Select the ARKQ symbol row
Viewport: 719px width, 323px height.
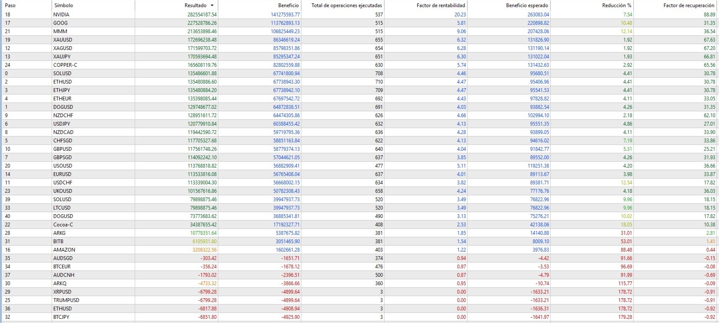point(359,283)
